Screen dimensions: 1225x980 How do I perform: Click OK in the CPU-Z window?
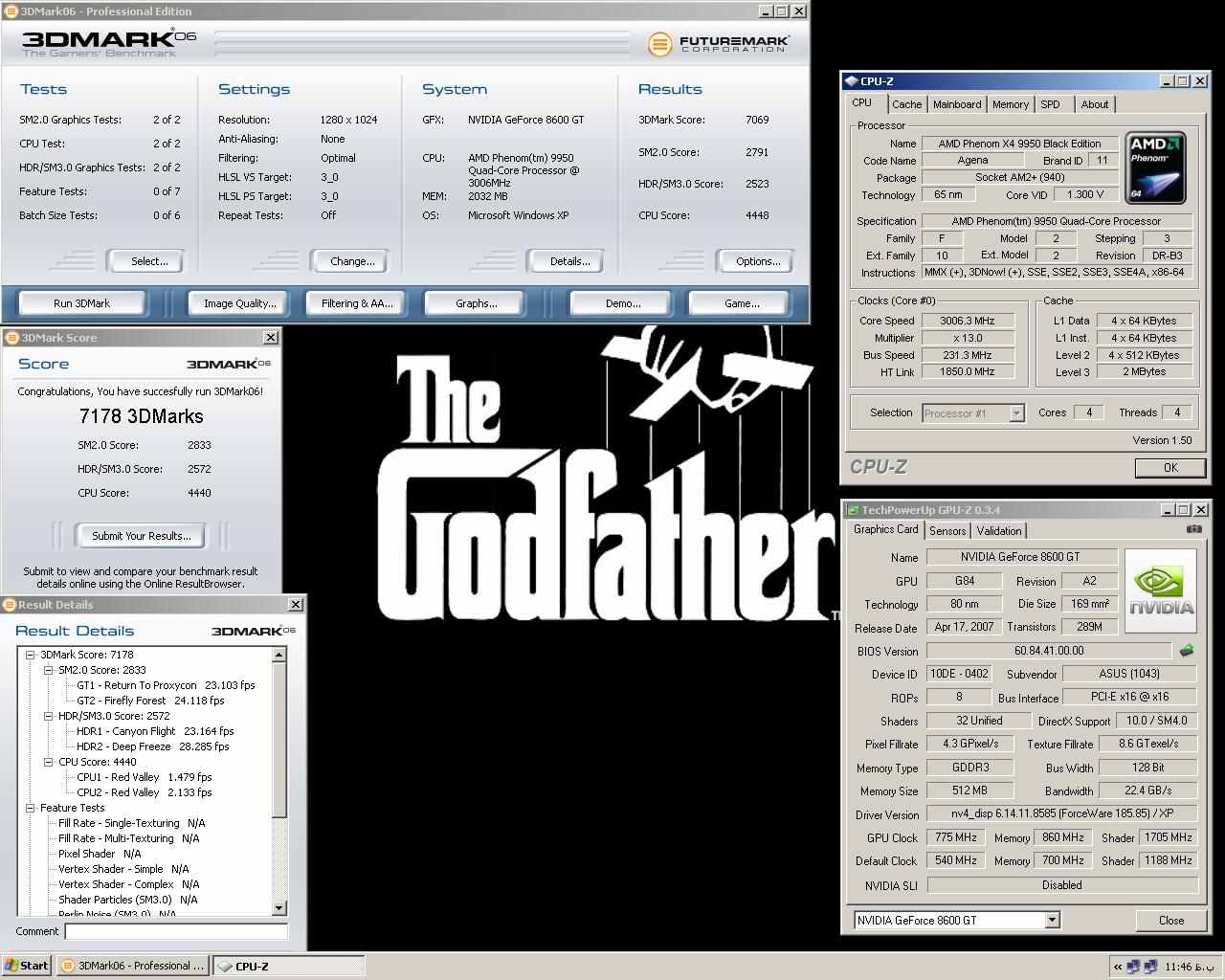tap(1170, 467)
